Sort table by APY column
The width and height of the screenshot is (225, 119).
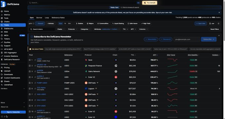pyautogui.click(x=155, y=55)
